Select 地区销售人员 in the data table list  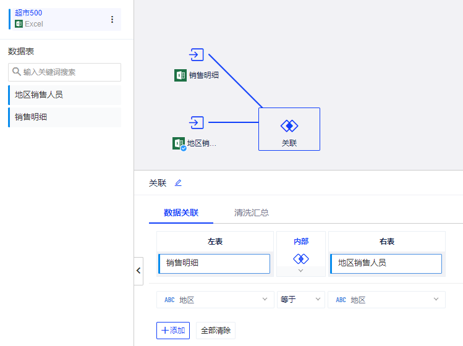point(65,95)
